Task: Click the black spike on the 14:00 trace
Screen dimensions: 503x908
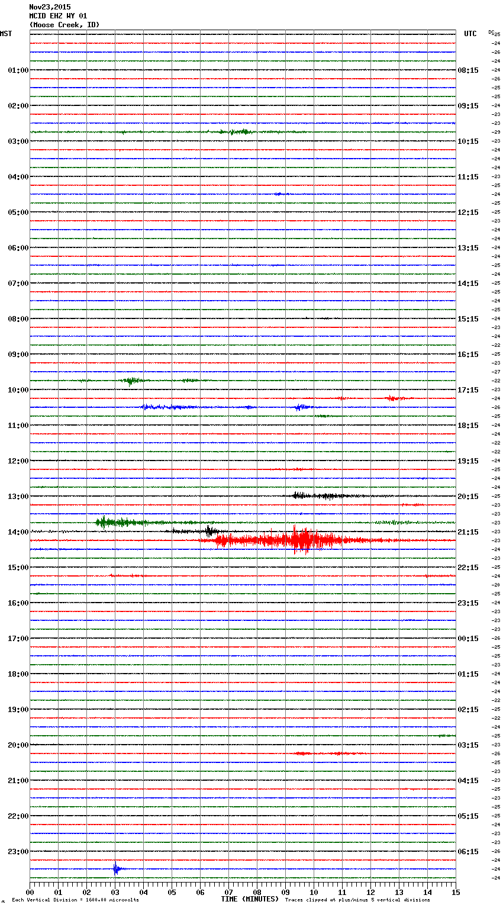Action: pyautogui.click(x=209, y=530)
